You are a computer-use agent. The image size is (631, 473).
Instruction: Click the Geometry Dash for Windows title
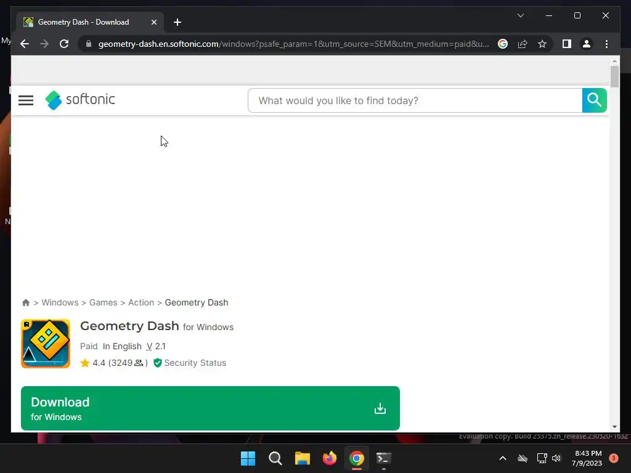click(157, 326)
